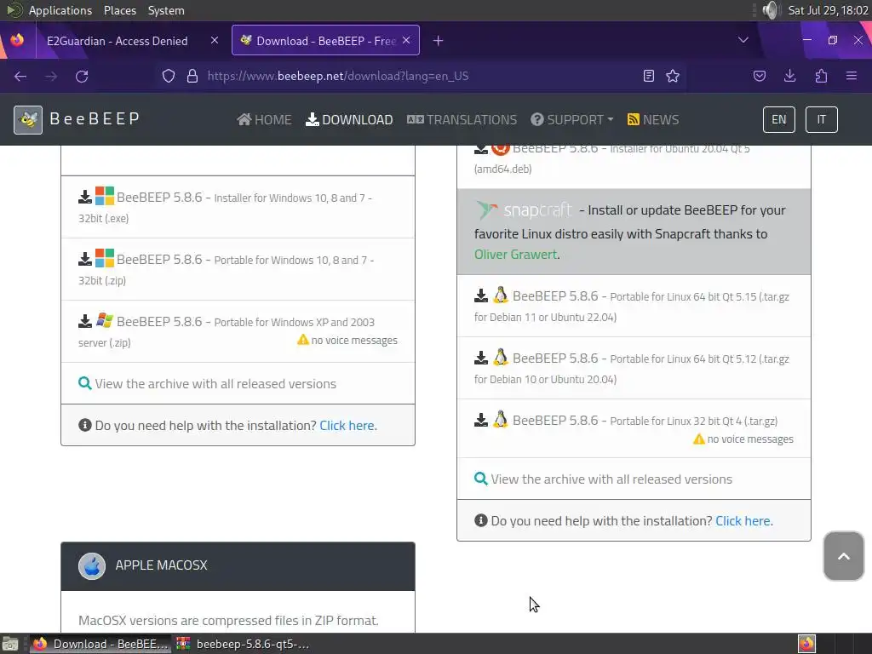
Task: Click the Oliver Grawert link
Action: [515, 254]
